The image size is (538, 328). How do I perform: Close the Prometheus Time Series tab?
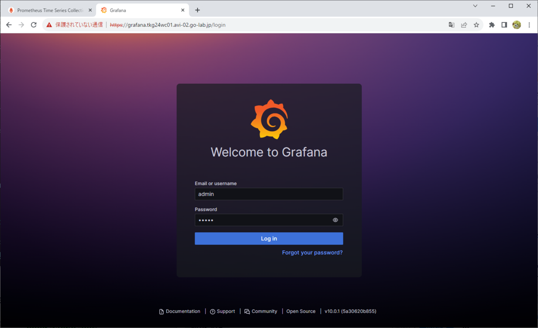[x=90, y=10]
